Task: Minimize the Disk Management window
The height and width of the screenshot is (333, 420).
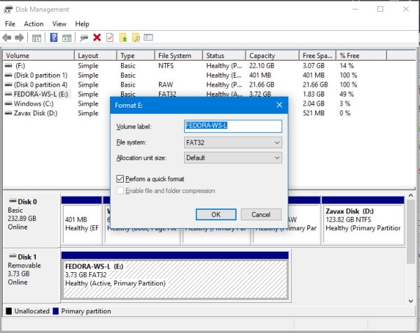Action: point(355,9)
